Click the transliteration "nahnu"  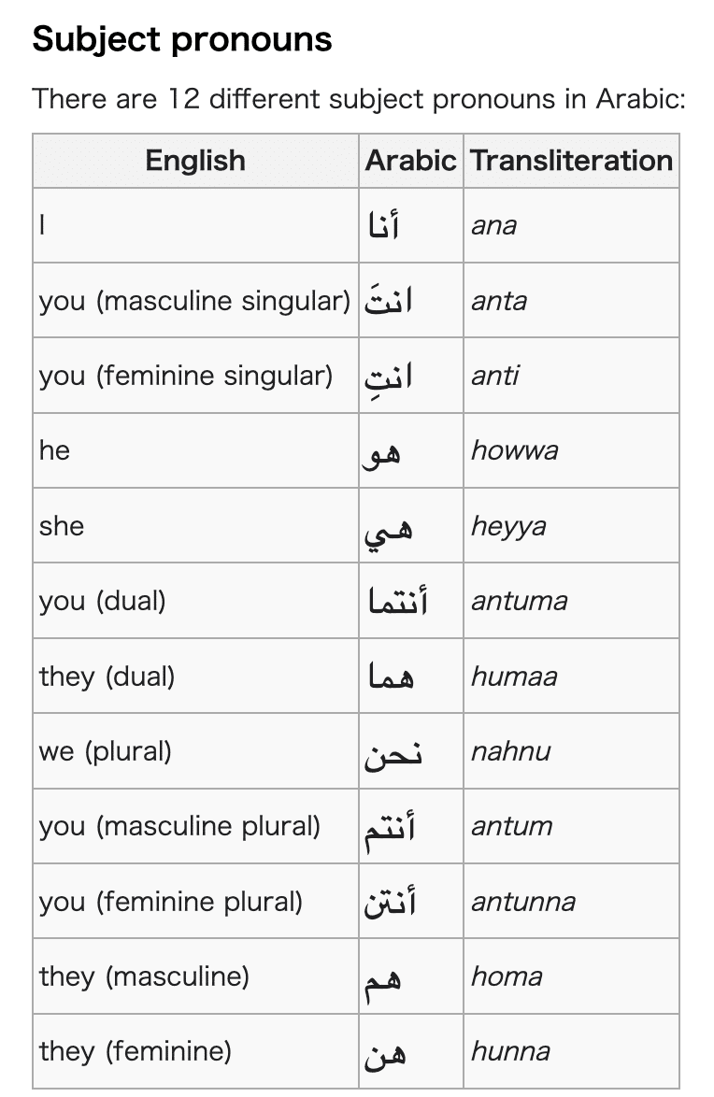click(510, 751)
